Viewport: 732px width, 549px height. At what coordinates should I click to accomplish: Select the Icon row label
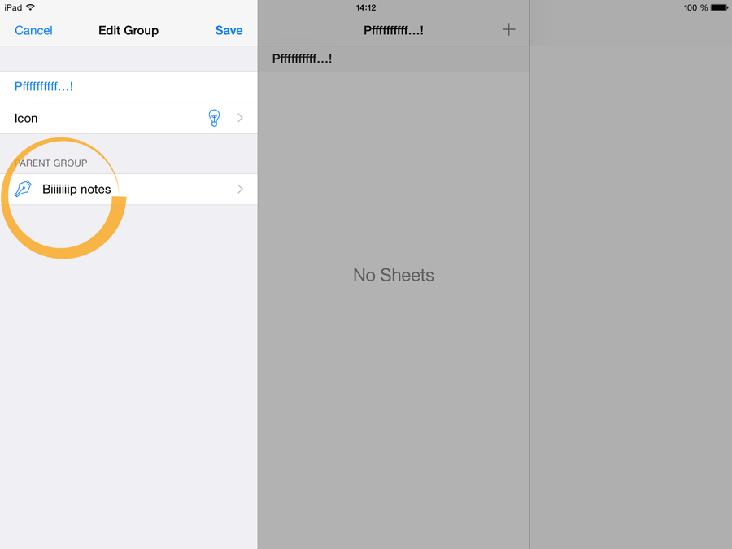(26, 118)
